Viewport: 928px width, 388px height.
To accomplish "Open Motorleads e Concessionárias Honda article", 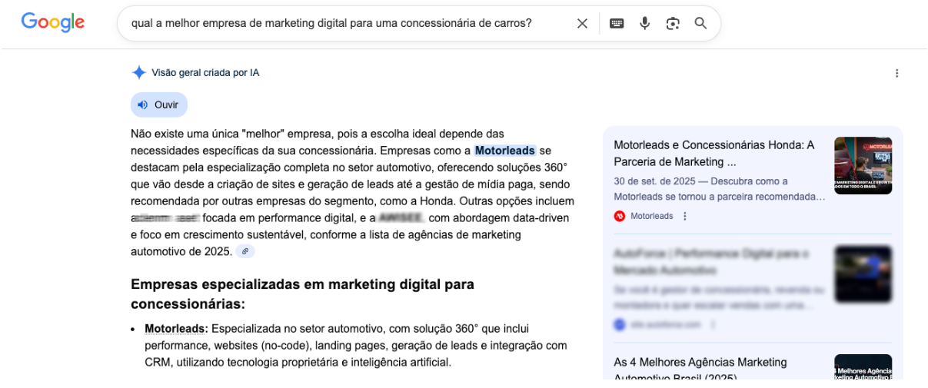I will [714, 153].
